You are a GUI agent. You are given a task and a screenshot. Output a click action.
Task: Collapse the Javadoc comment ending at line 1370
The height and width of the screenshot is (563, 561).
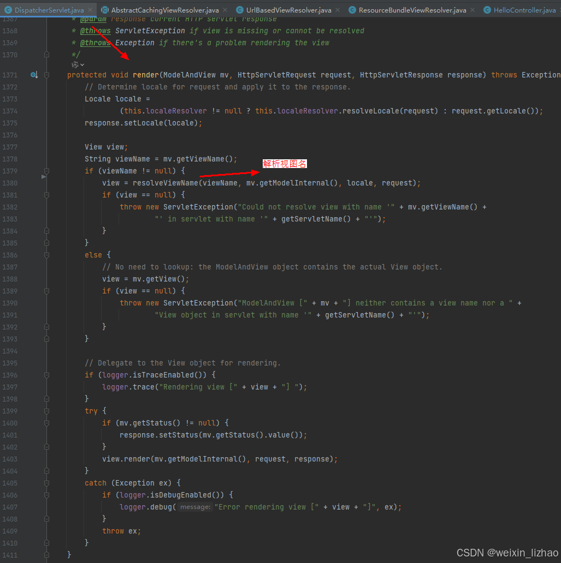[x=47, y=55]
